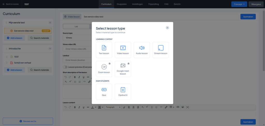
Task: Align right in Lesson content toolbar
Action: coord(138,107)
